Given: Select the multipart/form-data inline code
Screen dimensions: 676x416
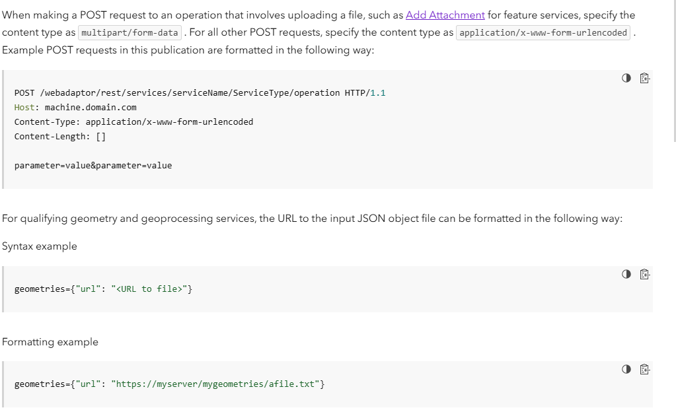Looking at the screenshot, I should (130, 32).
